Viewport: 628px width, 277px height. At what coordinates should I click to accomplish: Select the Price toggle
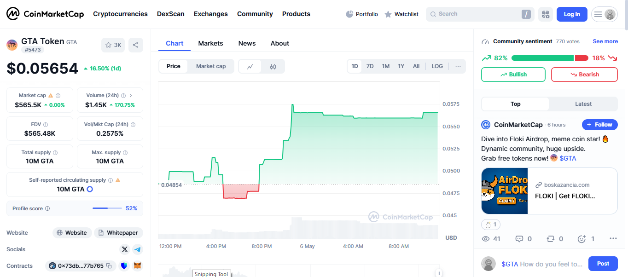pos(174,66)
